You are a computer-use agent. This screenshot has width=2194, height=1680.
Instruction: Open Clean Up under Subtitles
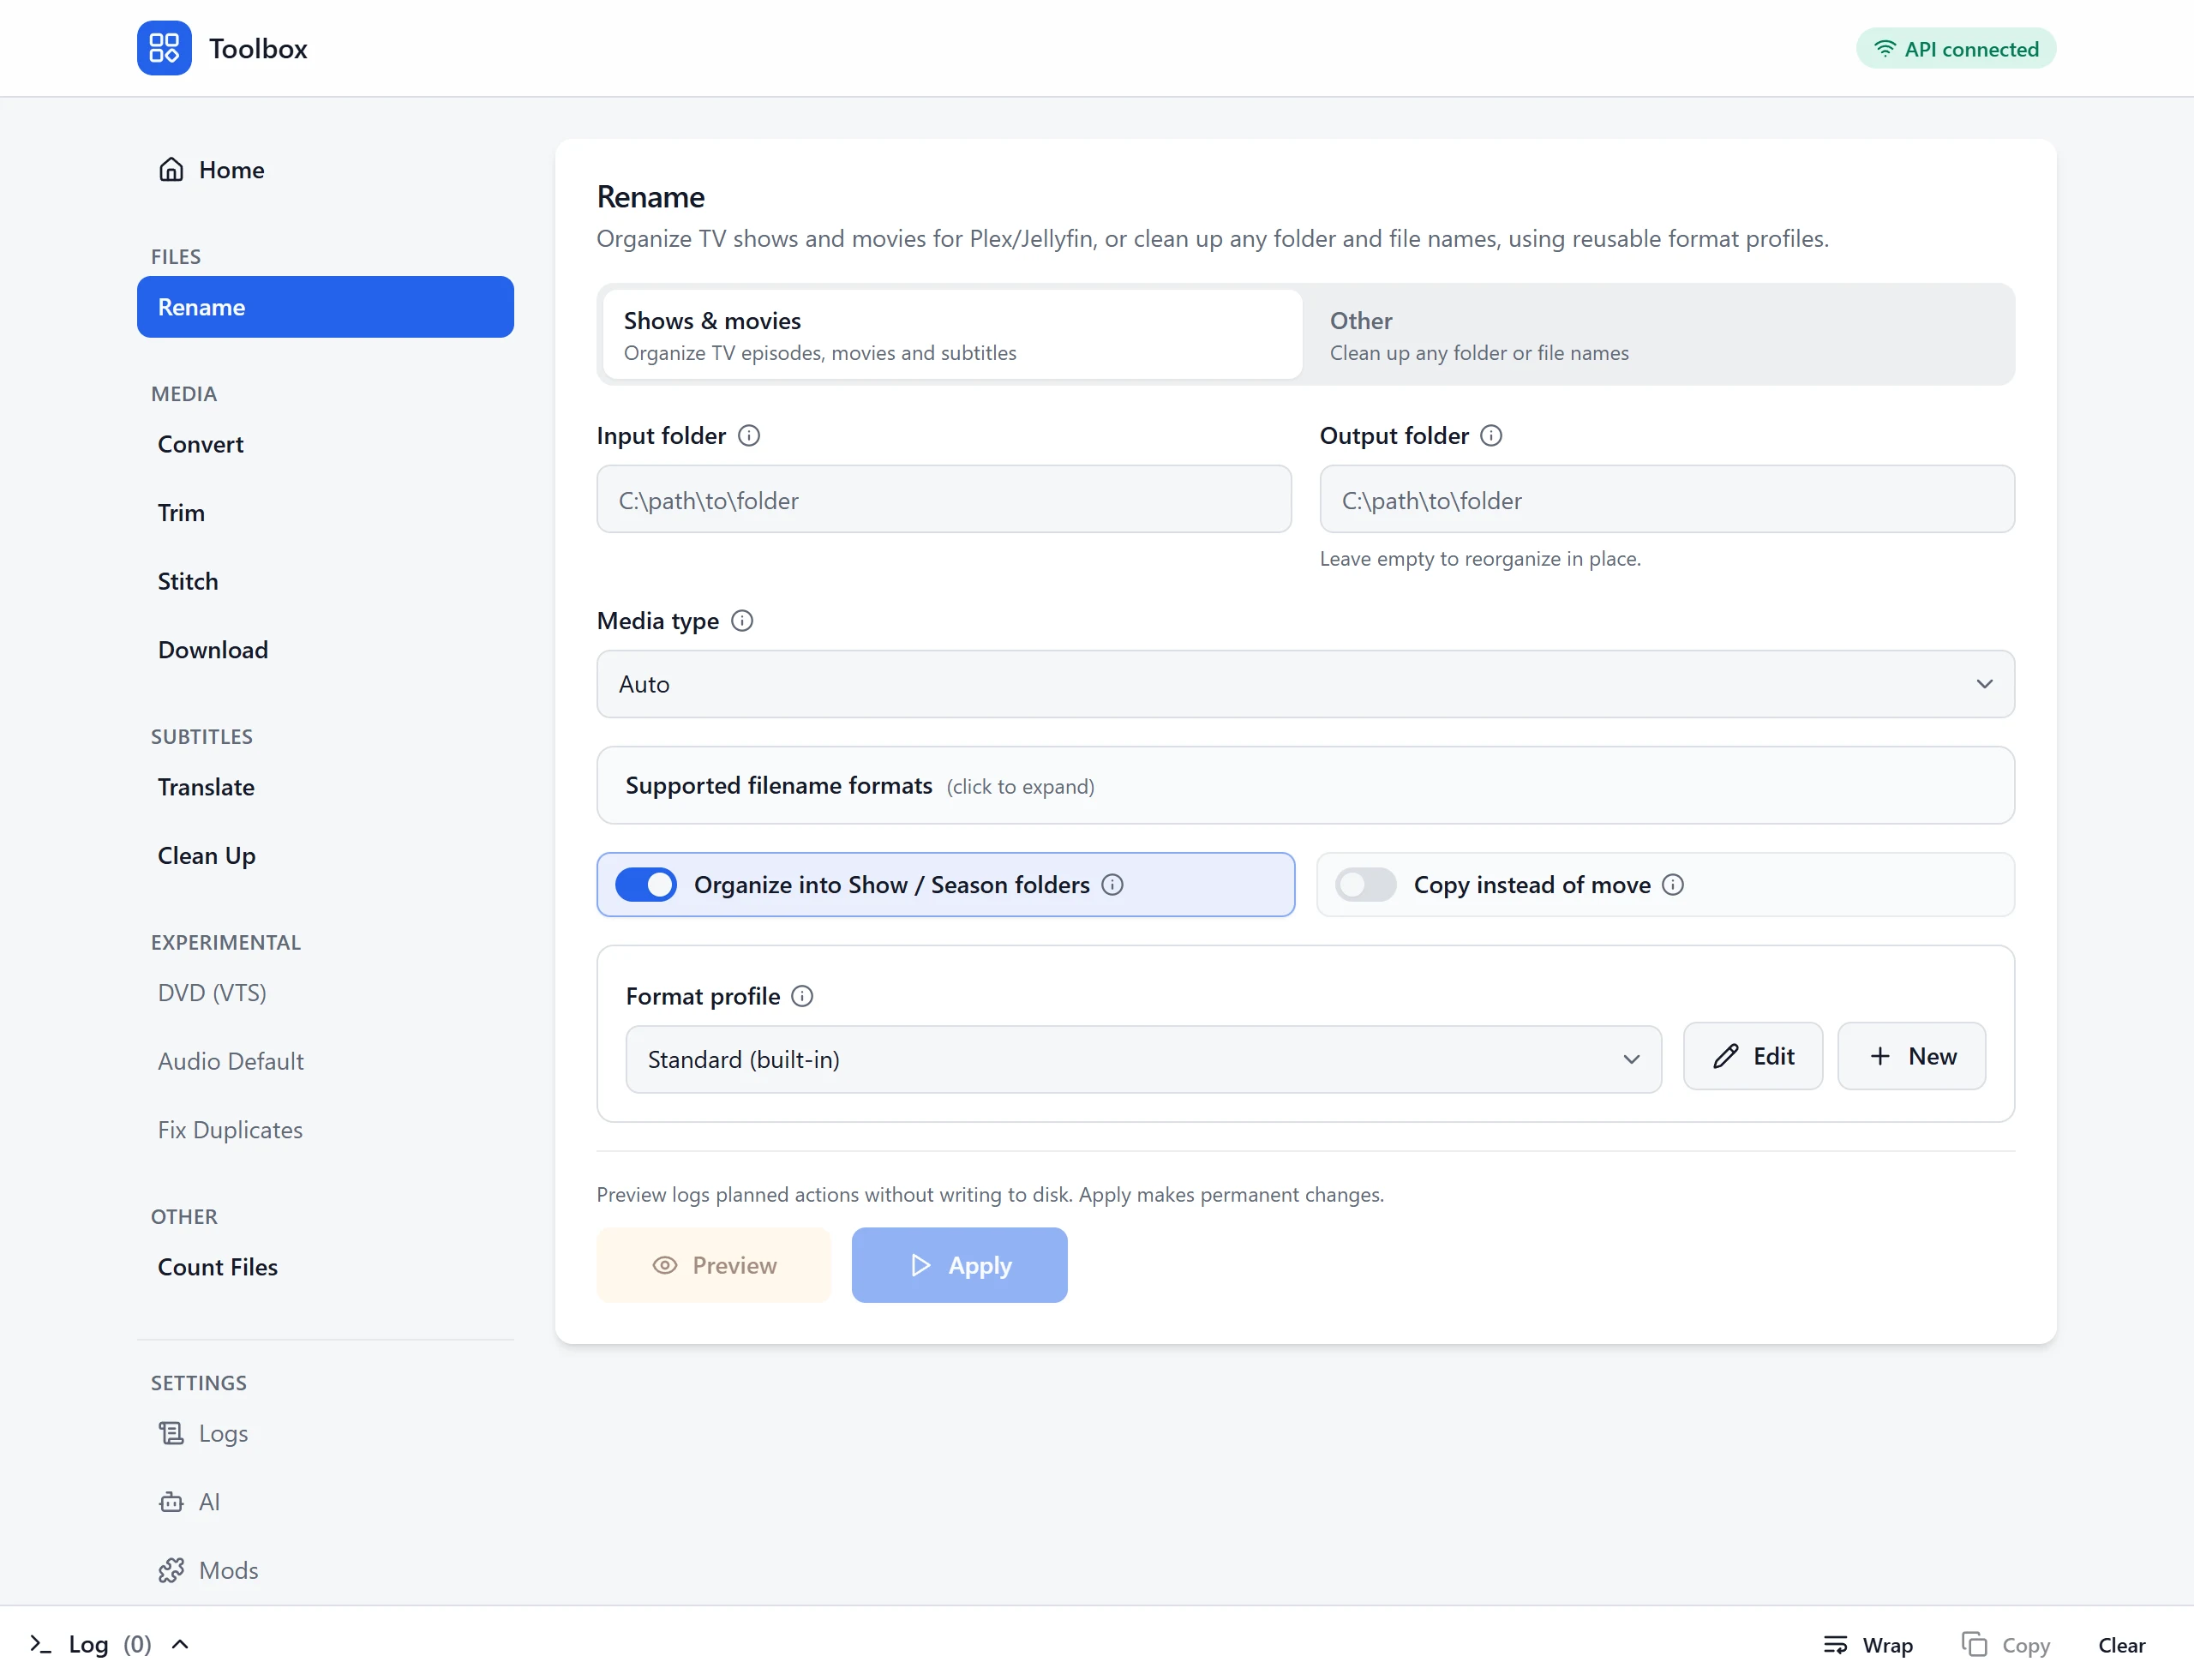tap(325, 856)
